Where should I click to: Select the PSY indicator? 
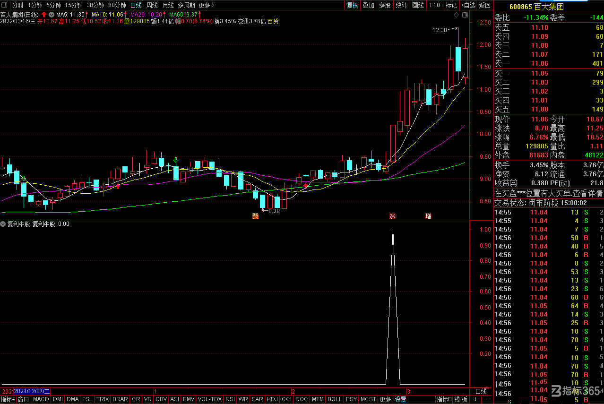coord(351,399)
